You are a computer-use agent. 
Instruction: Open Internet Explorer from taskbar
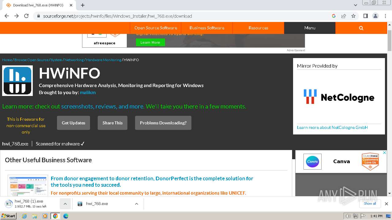point(24,216)
